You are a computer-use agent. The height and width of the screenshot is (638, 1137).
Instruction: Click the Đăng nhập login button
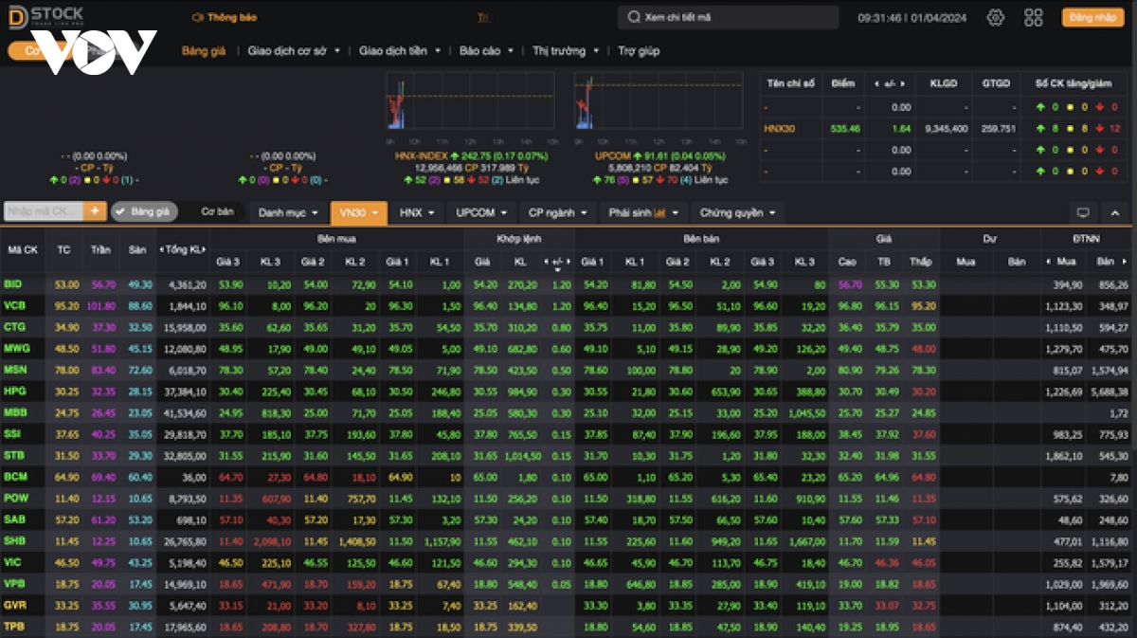[1092, 17]
